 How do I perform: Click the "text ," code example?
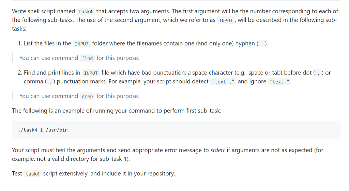[x=223, y=82]
